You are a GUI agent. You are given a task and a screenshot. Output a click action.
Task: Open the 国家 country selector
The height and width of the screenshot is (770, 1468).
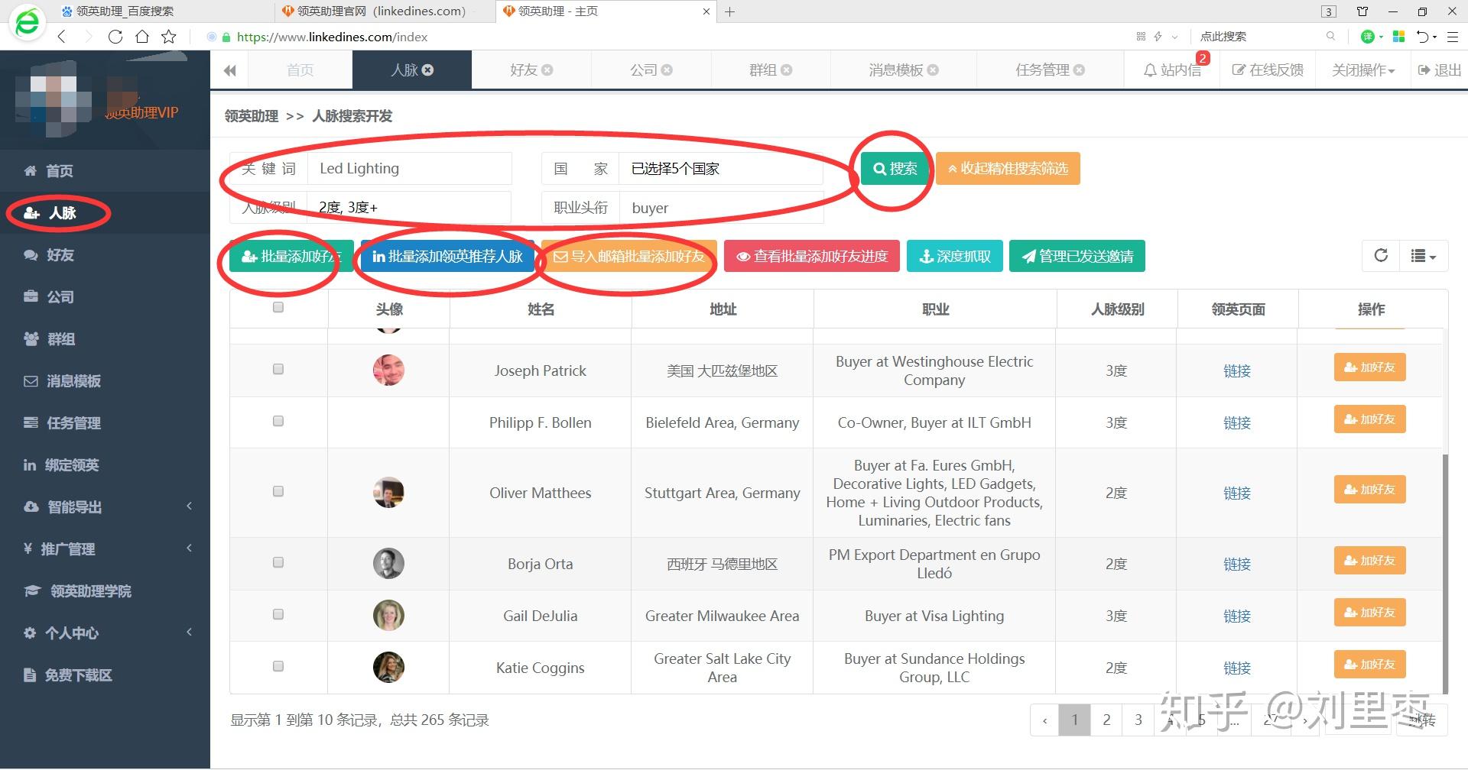coord(721,169)
